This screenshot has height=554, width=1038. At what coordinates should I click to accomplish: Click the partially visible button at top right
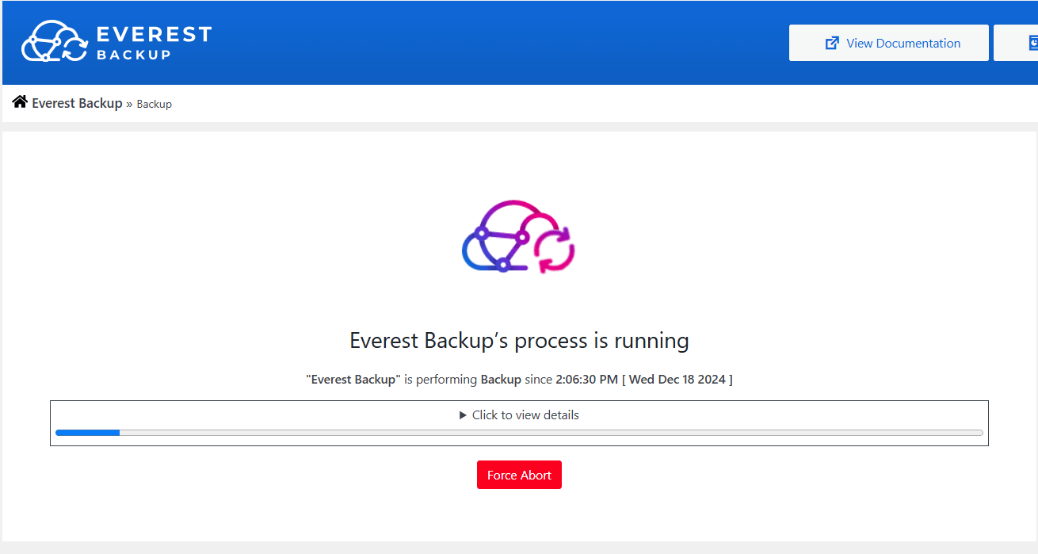click(x=1022, y=43)
